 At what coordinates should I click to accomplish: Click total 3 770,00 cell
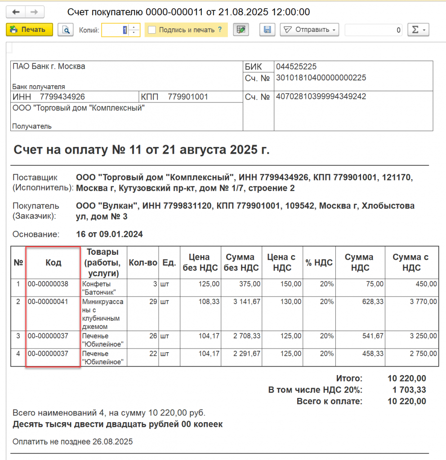coord(412,314)
